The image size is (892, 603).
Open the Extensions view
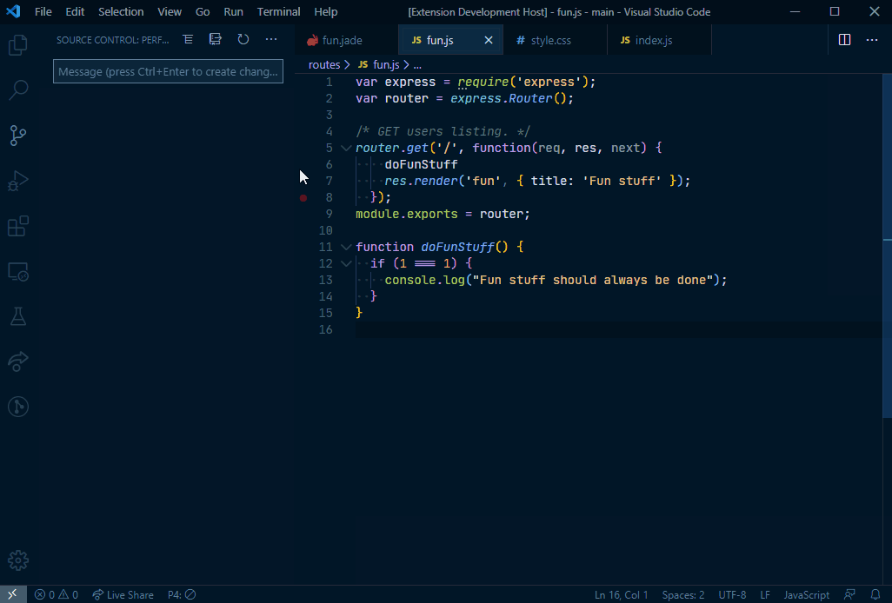tap(17, 226)
